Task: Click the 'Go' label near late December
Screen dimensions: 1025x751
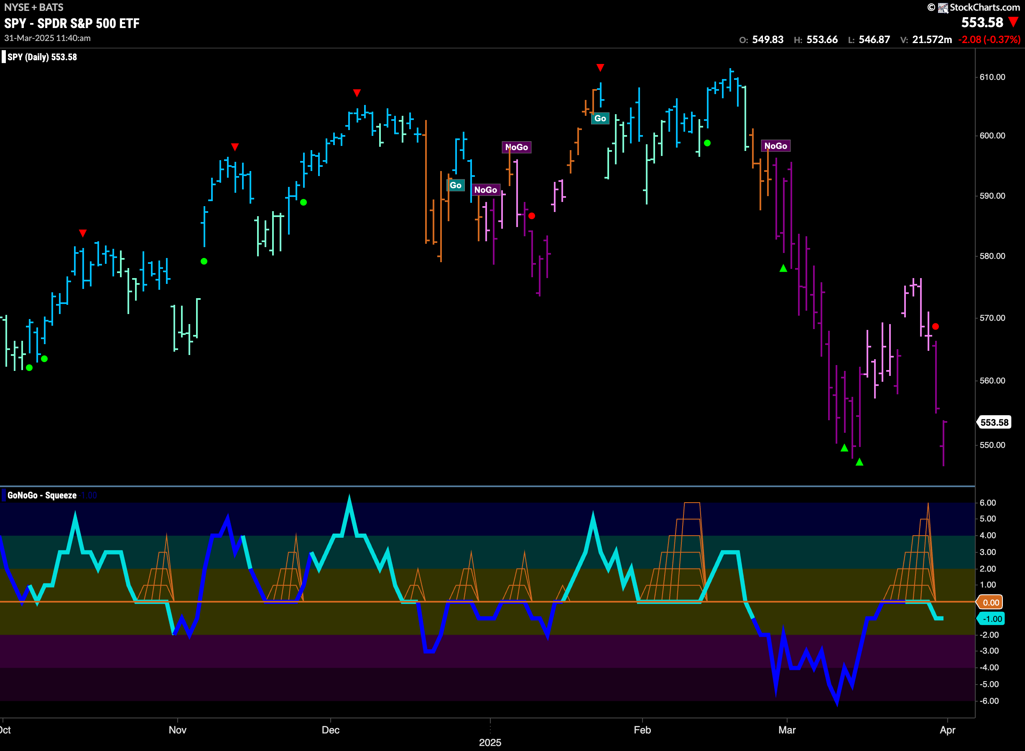Action: (x=456, y=185)
